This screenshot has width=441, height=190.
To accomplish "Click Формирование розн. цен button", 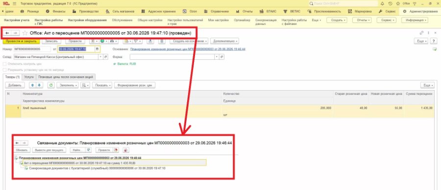I will point(135,85).
